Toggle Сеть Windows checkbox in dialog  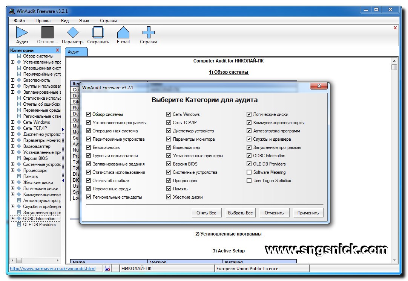[x=169, y=114]
